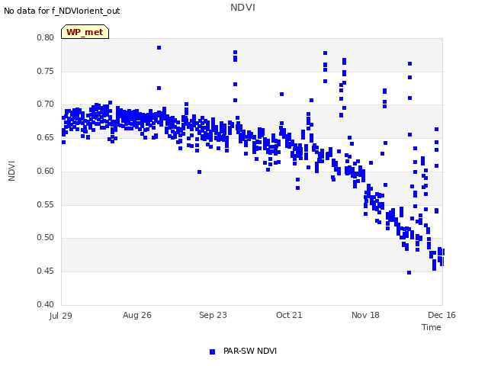Click the NDVI chart title
Image resolution: width=488 pixels, height=366 pixels.
(x=242, y=8)
